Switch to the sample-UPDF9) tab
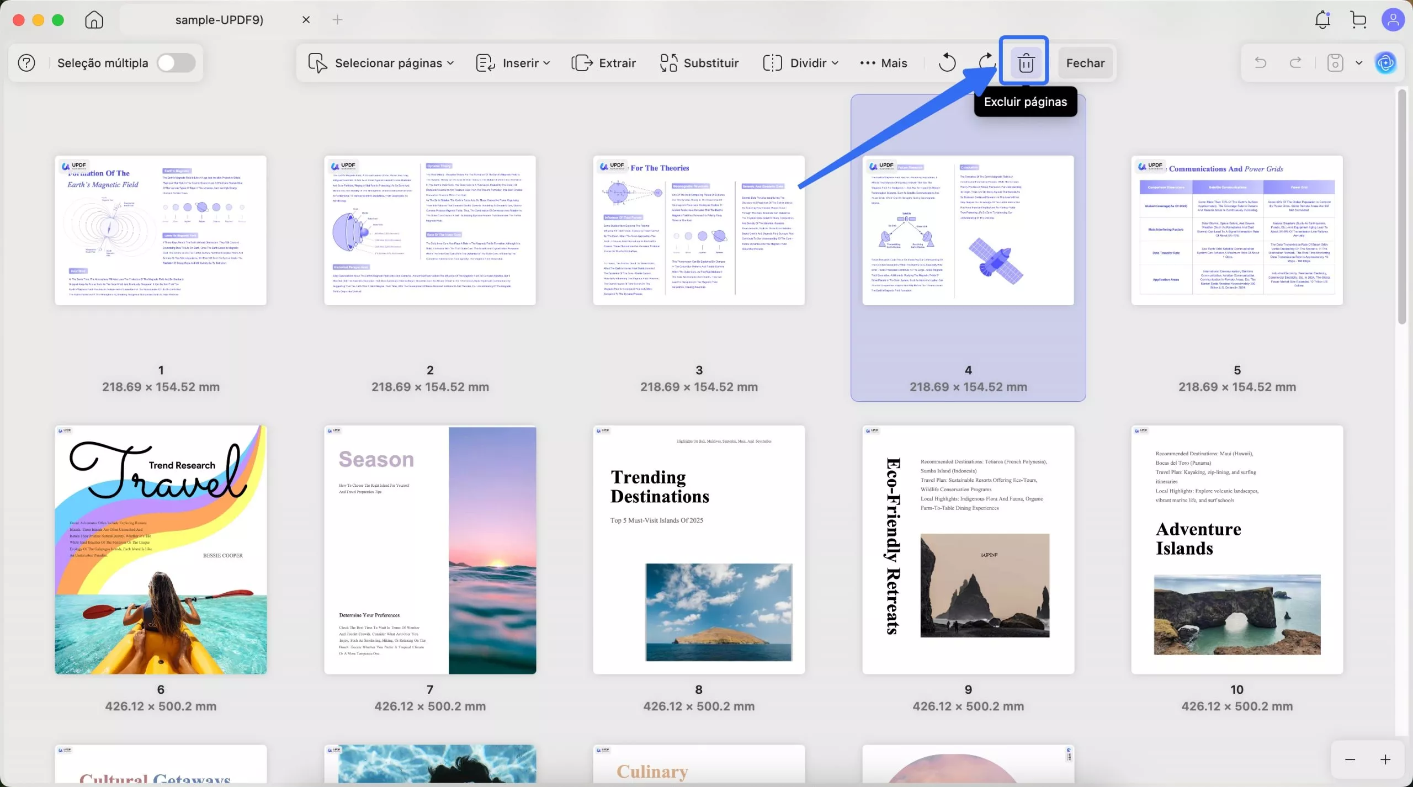Viewport: 1413px width, 787px height. point(219,20)
